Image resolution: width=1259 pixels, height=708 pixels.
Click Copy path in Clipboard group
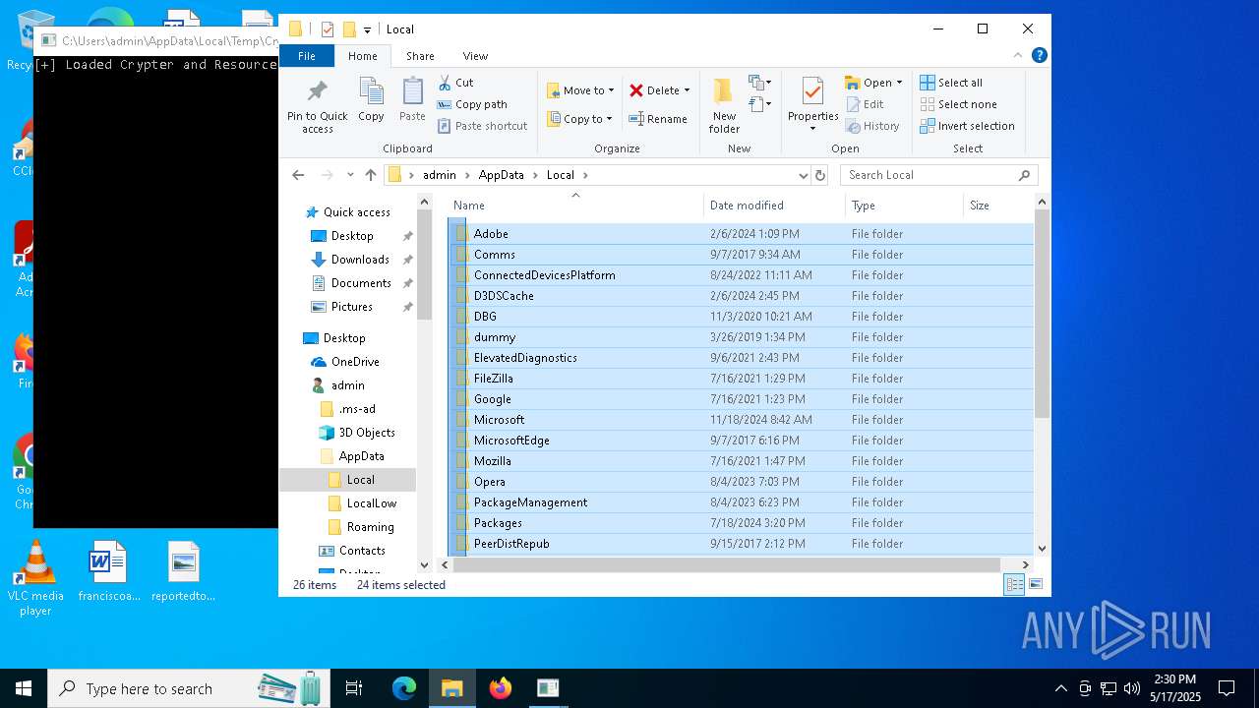pyautogui.click(x=472, y=104)
